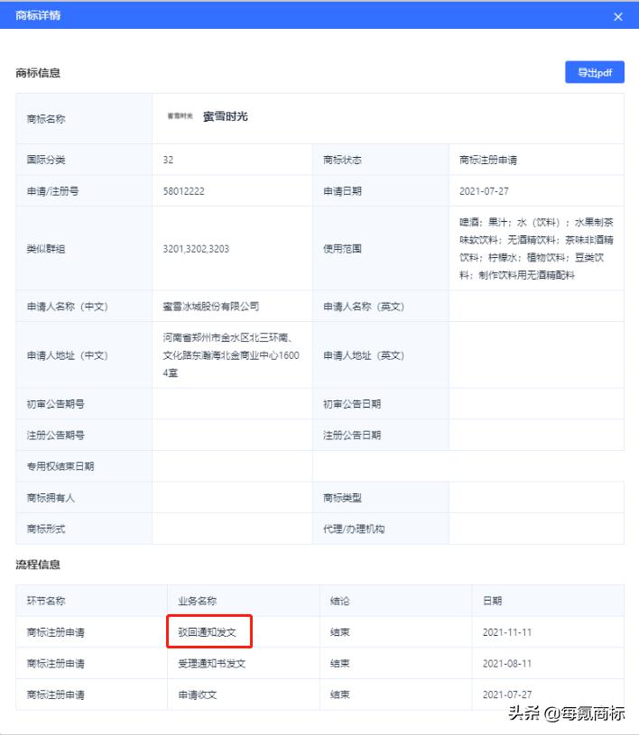639x735 pixels.
Task: Click the 申请人地址（英文）label
Action: pyautogui.click(x=364, y=355)
